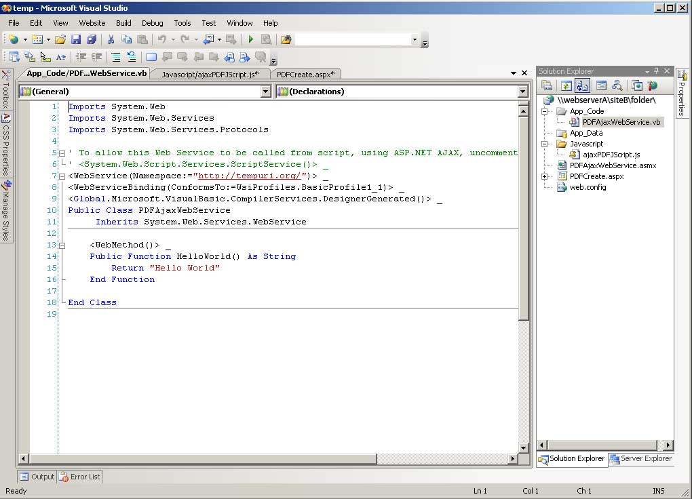
Task: Click the Undo arrow icon
Action: (162, 40)
